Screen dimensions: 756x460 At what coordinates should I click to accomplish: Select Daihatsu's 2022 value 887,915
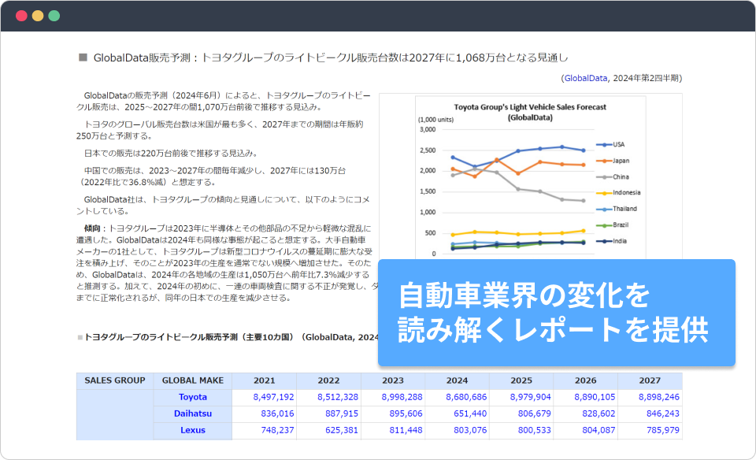click(x=342, y=414)
